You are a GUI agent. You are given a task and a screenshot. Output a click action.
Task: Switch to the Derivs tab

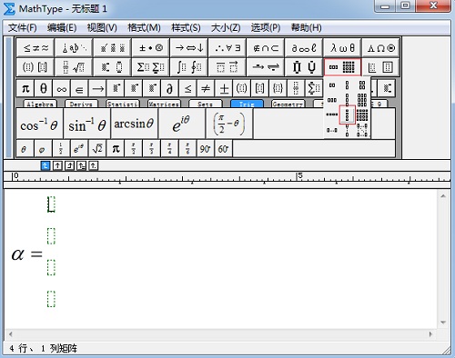point(81,104)
